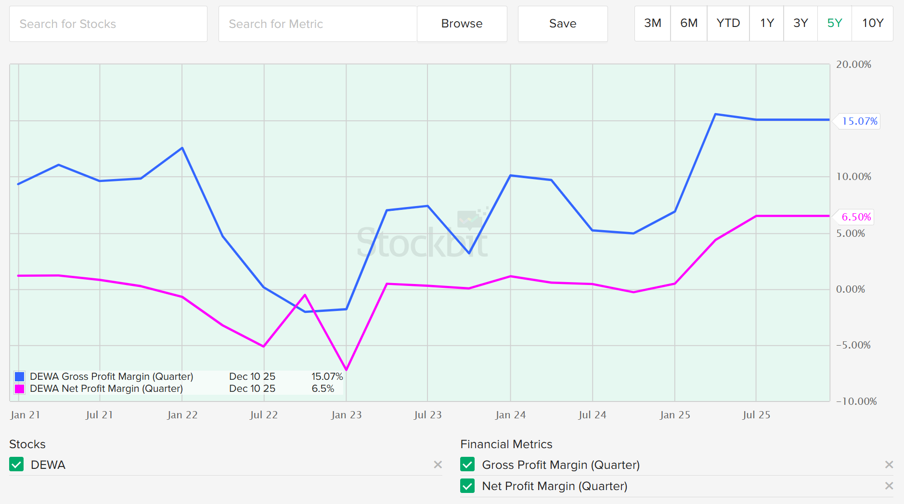Image resolution: width=904 pixels, height=504 pixels.
Task: Click the DEWA stock name
Action: click(x=48, y=465)
